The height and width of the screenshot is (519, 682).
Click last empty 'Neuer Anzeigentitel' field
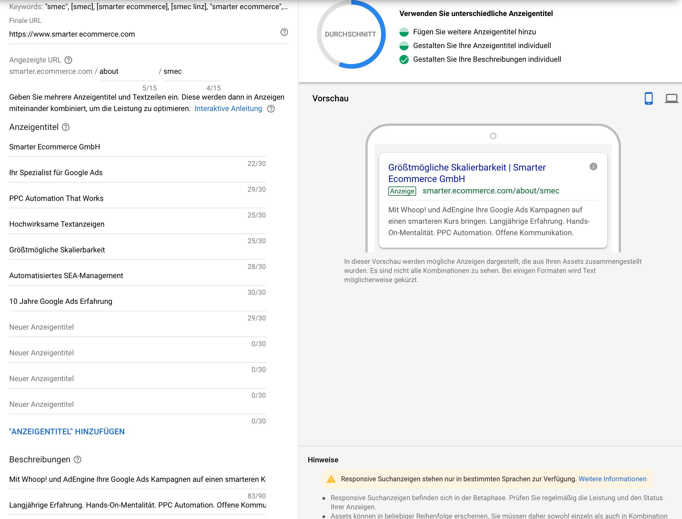137,404
